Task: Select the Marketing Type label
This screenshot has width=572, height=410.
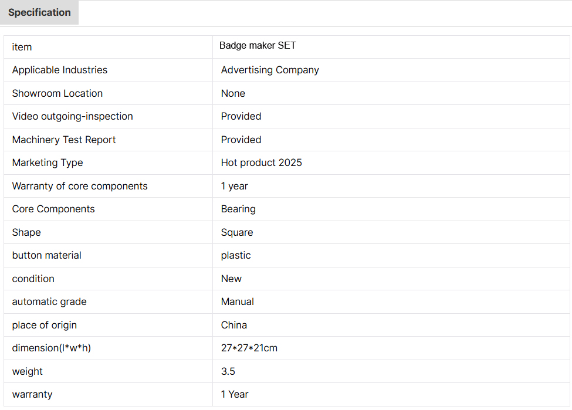Action: [x=48, y=162]
